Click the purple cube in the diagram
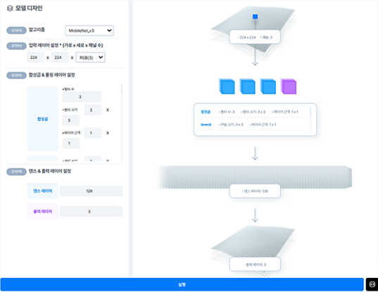 (289, 87)
